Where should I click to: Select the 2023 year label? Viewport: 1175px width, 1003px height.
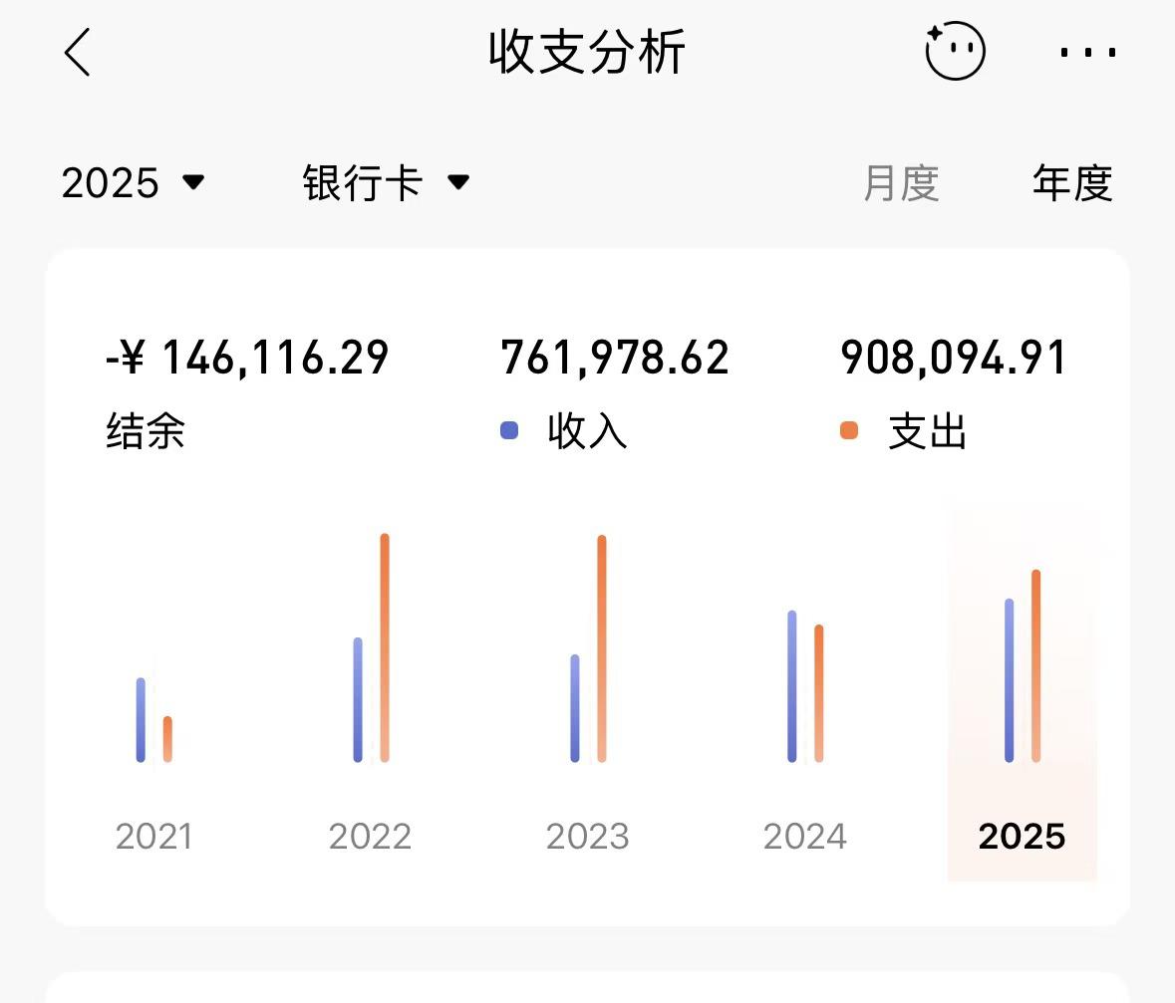click(587, 836)
